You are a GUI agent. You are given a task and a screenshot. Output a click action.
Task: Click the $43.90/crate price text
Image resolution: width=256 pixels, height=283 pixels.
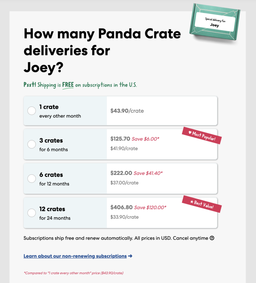(127, 110)
